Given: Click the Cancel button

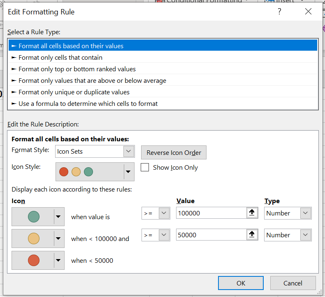Looking at the screenshot, I should pyautogui.click(x=293, y=283).
